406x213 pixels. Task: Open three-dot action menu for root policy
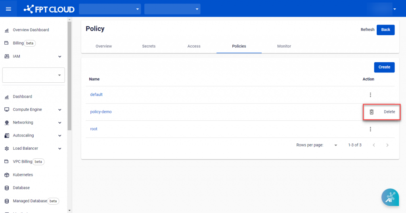[x=370, y=129]
